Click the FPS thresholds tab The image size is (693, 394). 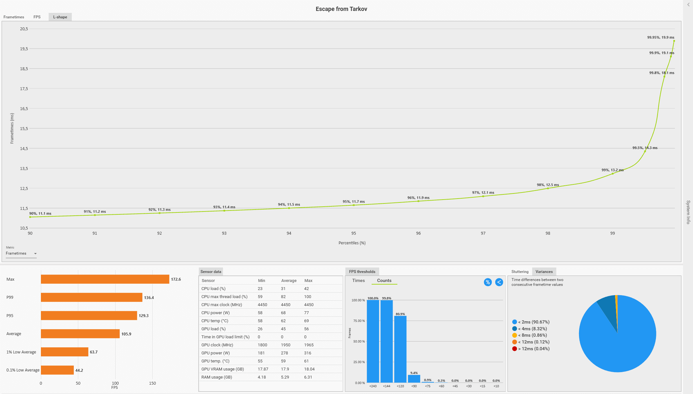(362, 272)
